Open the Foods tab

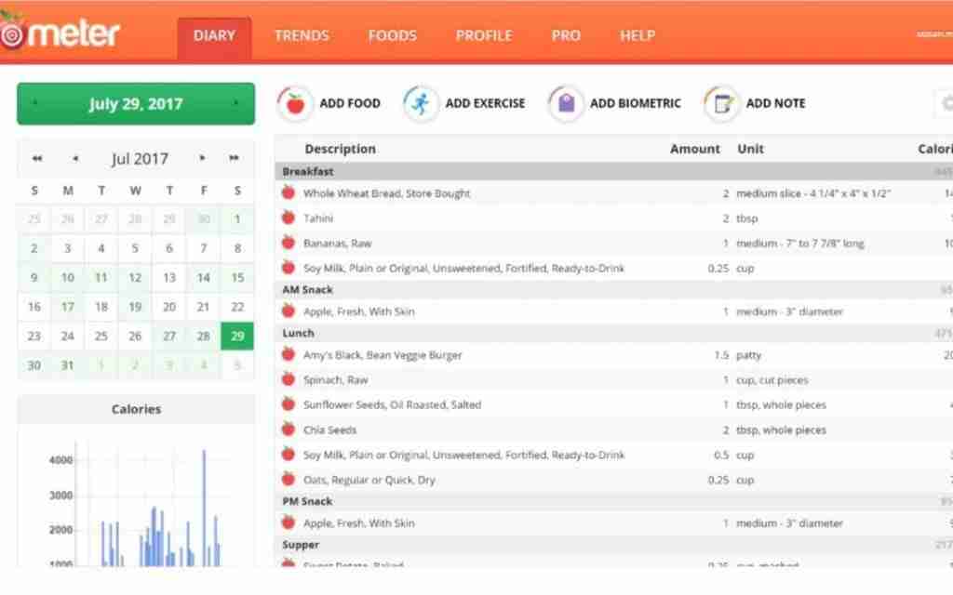[x=392, y=36]
